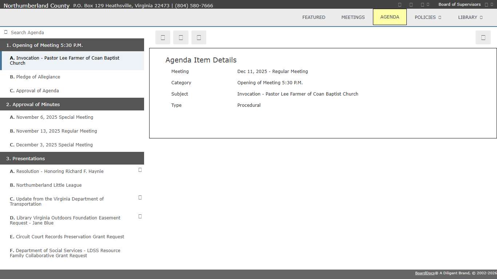Open the FEATURED tab
497x279 pixels.
[x=314, y=17]
